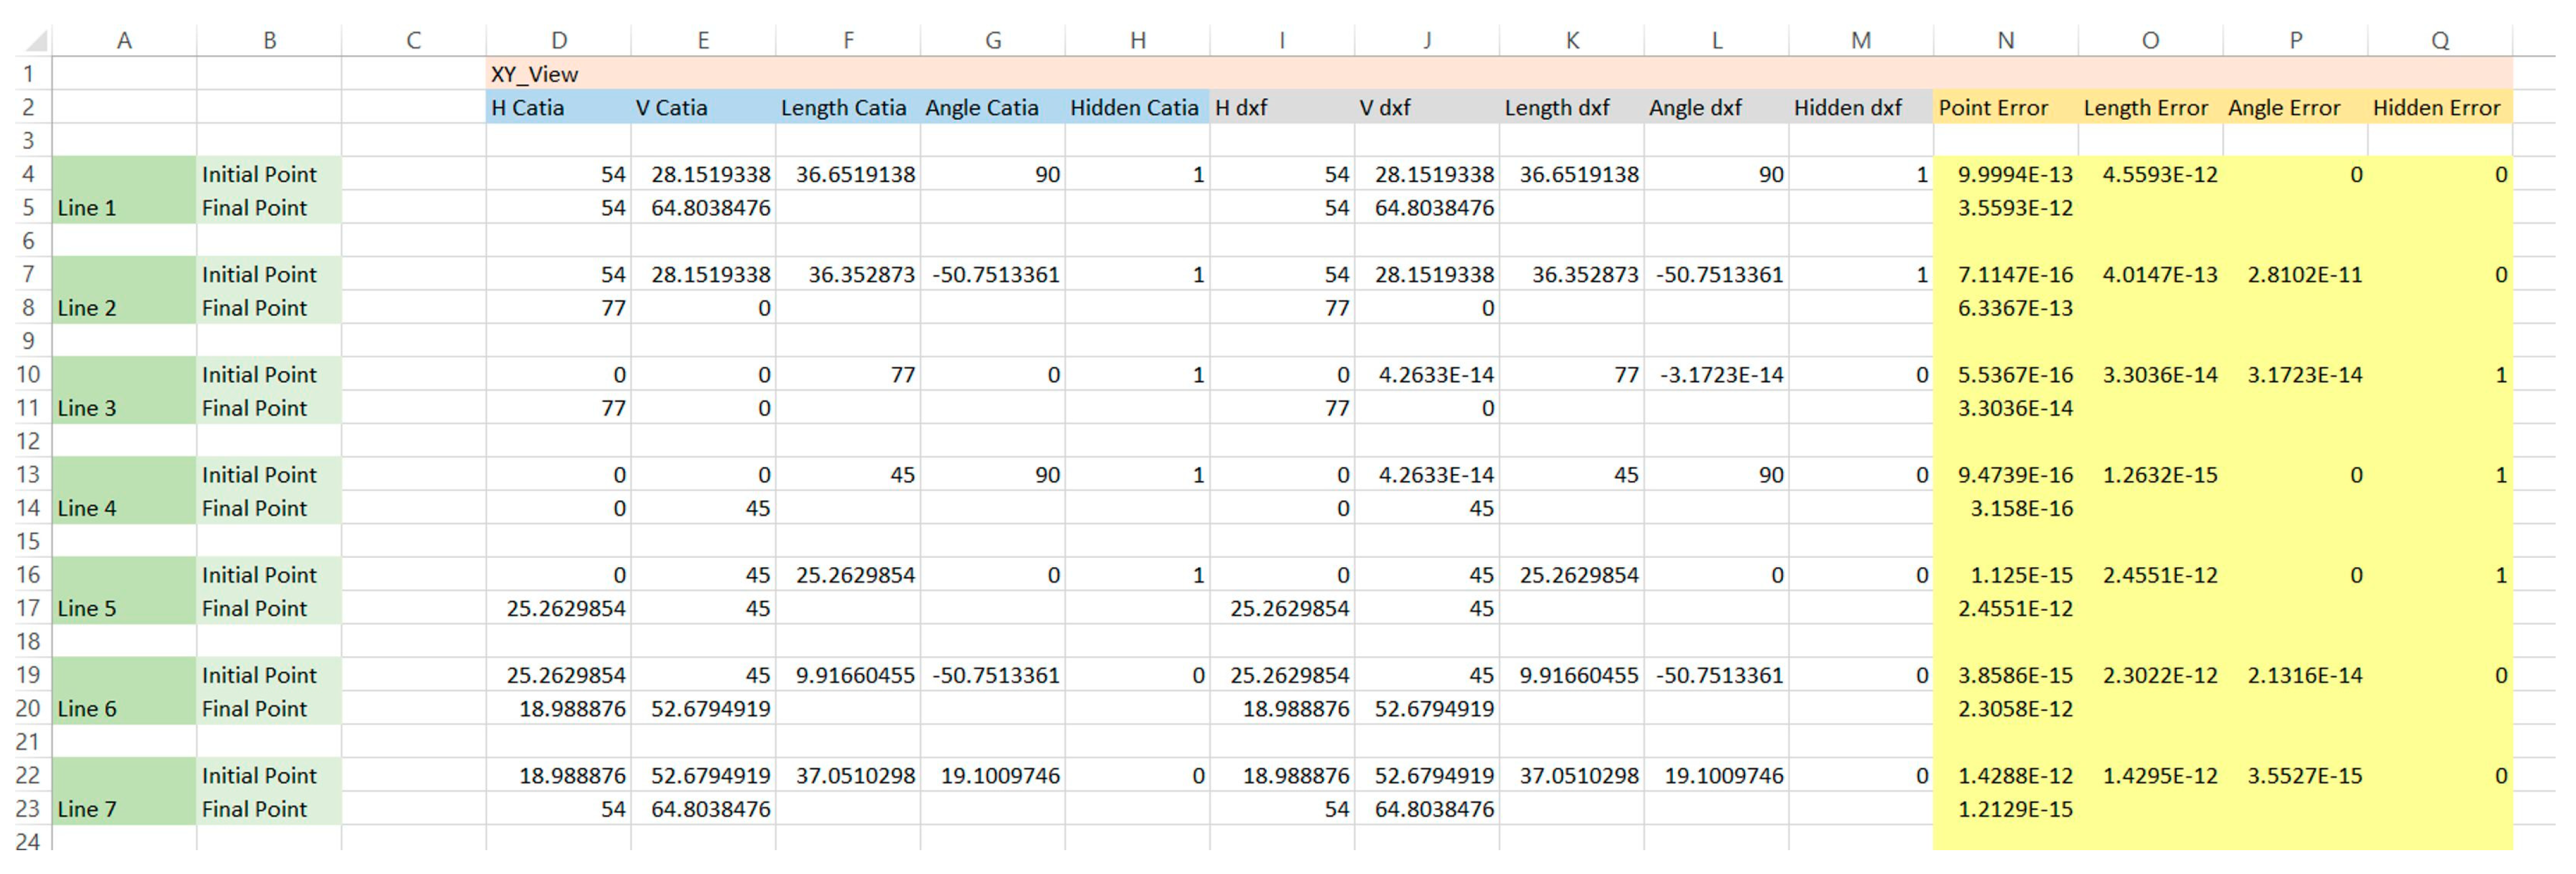Select row 10 header
Viewport: 2576px width, 874px height.
pyautogui.click(x=28, y=375)
